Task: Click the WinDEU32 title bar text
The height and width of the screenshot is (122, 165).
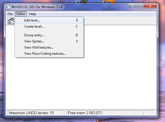Action: pyautogui.click(x=37, y=7)
